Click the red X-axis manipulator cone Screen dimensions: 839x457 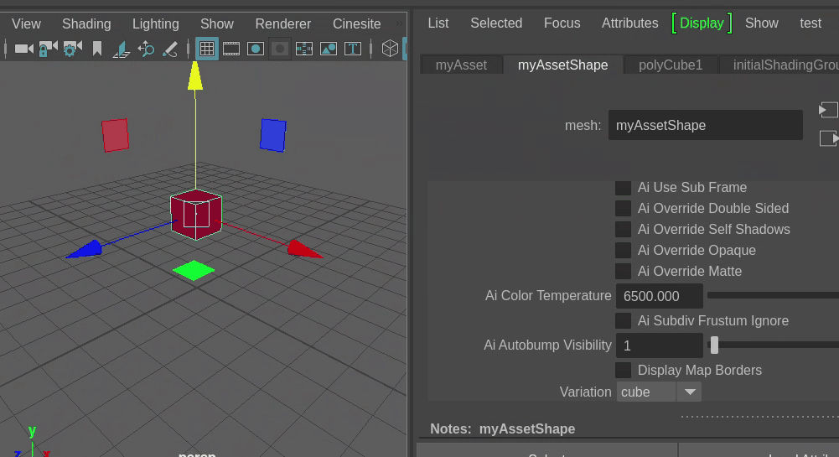[304, 249]
